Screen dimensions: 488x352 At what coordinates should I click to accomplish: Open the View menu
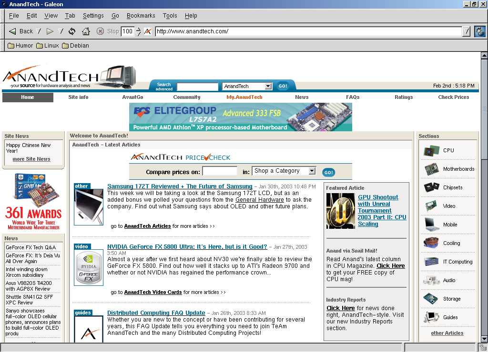tap(51, 16)
